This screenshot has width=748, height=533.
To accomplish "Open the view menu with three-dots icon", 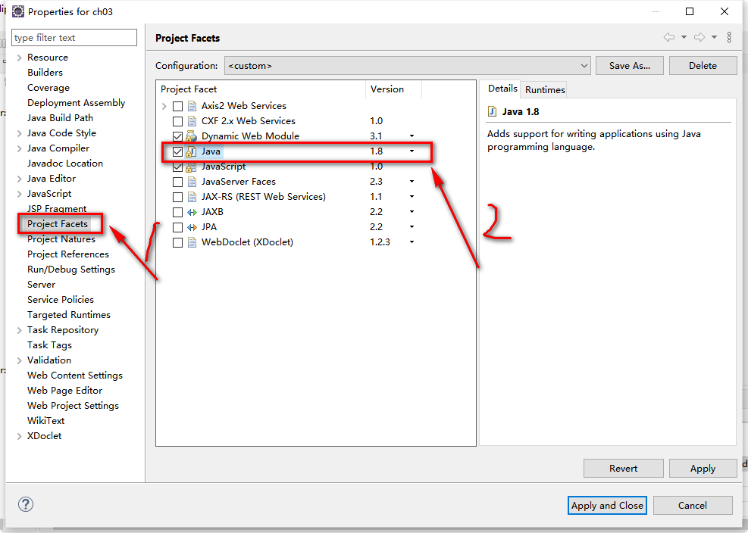I will click(729, 37).
